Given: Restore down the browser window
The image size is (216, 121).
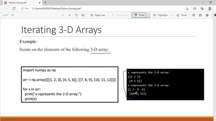Looking at the screenshot, I should [211, 2].
